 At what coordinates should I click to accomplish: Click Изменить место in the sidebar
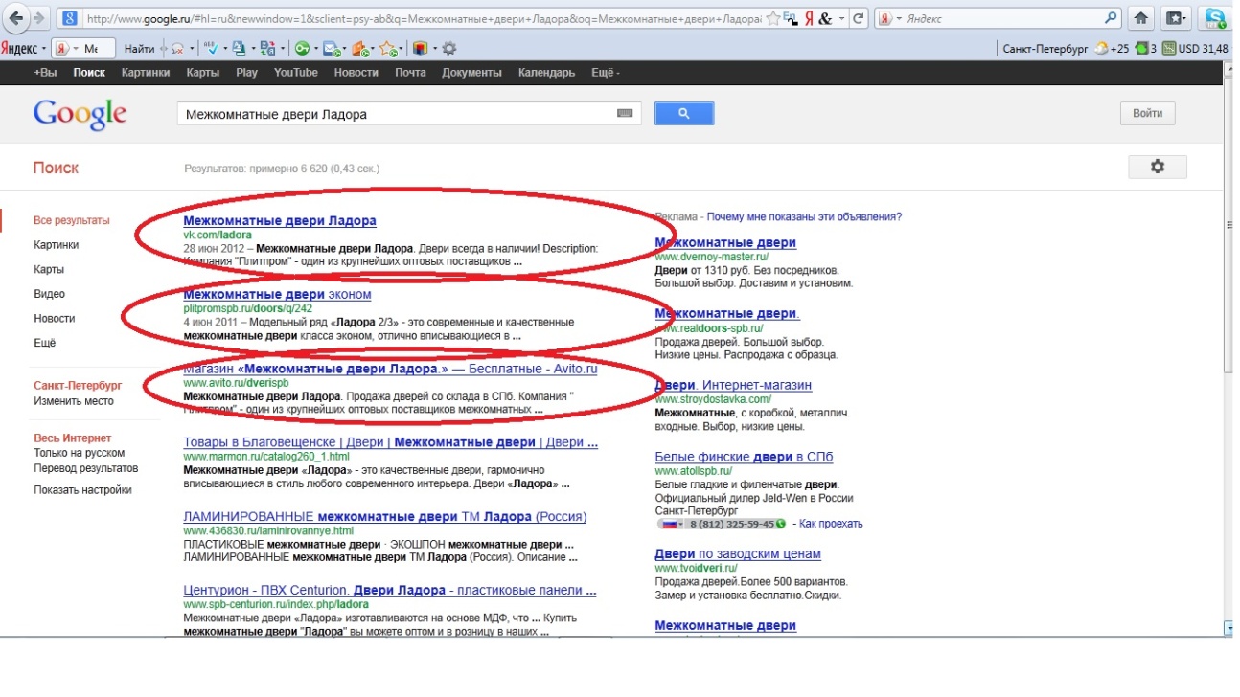pos(74,401)
